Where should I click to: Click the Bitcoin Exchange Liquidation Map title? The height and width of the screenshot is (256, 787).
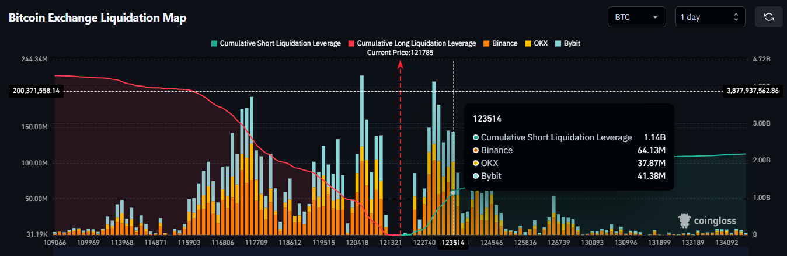coord(97,18)
